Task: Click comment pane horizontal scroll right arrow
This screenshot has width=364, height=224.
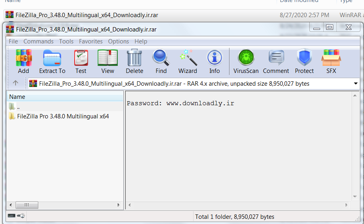Action: pyautogui.click(x=346, y=205)
